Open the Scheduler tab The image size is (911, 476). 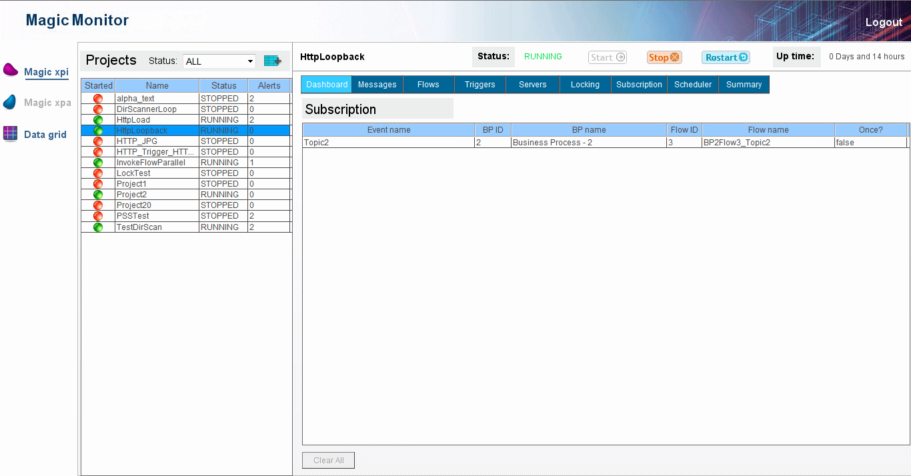pyautogui.click(x=693, y=85)
